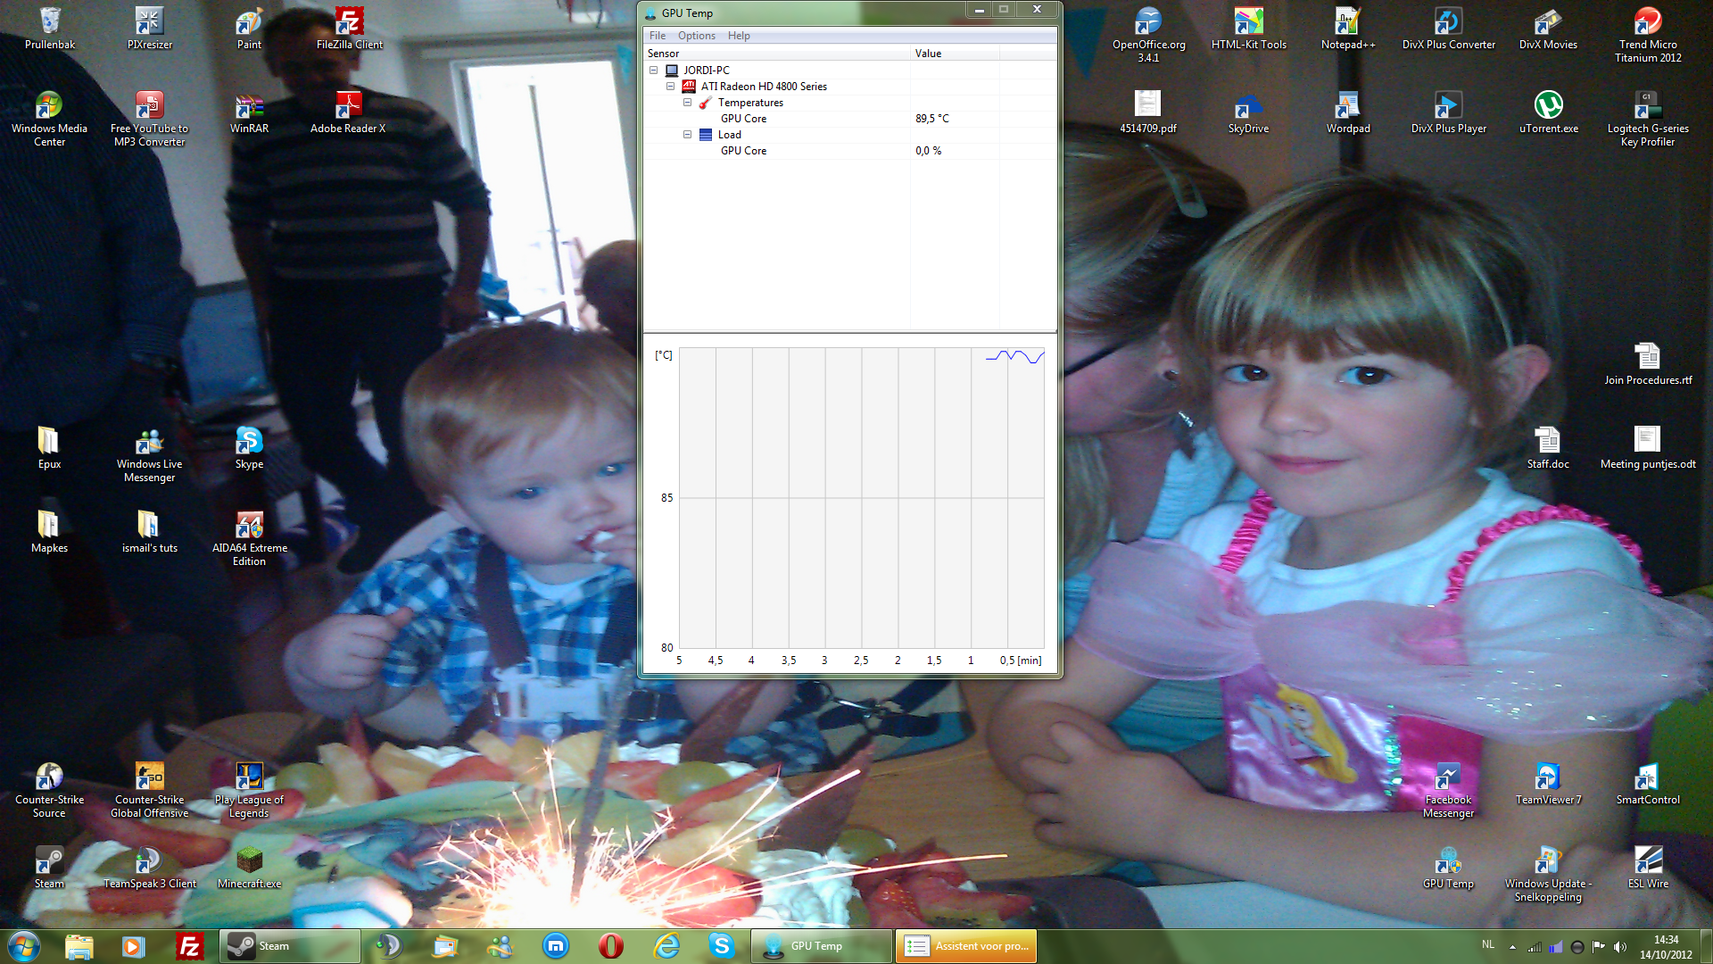Screen dimensions: 1713x964
Task: Collapse the Temperatures tree node
Action: pyautogui.click(x=687, y=103)
